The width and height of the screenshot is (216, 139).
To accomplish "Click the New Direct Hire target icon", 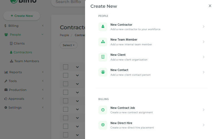I will (103, 125).
